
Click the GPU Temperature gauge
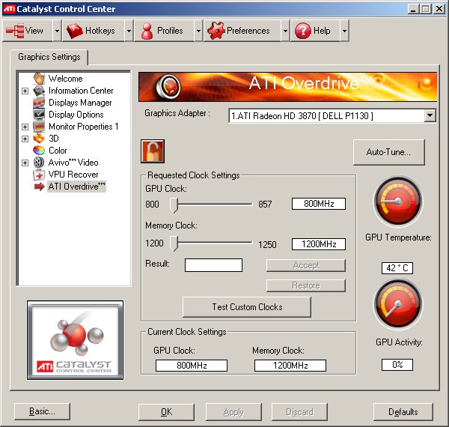click(x=397, y=202)
